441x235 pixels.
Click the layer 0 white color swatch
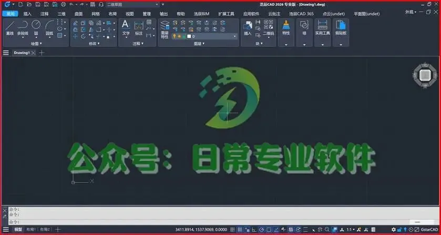[x=189, y=36]
